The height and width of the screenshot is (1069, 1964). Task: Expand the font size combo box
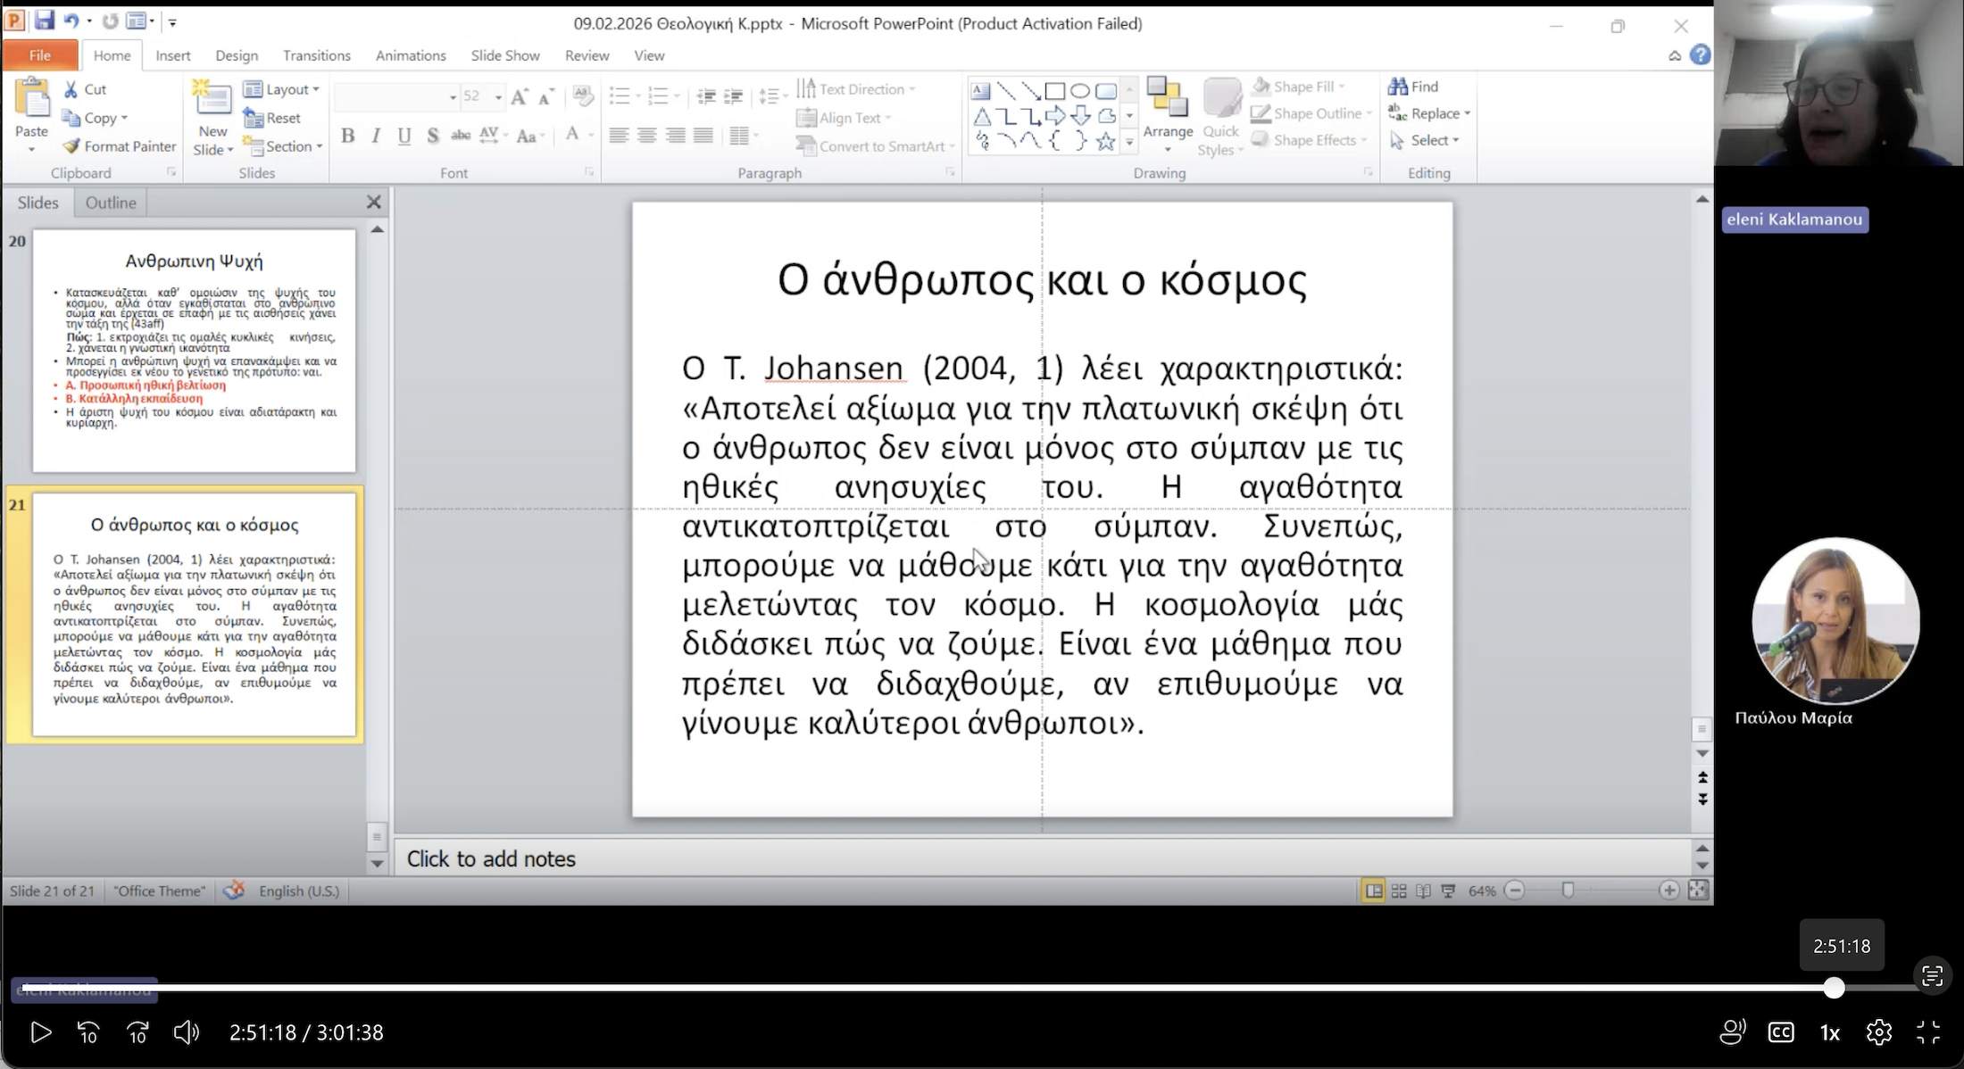click(x=498, y=96)
